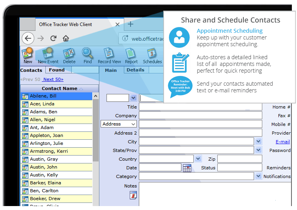Click the clipboard report icon in popup
297x210 pixels.
tap(180, 63)
